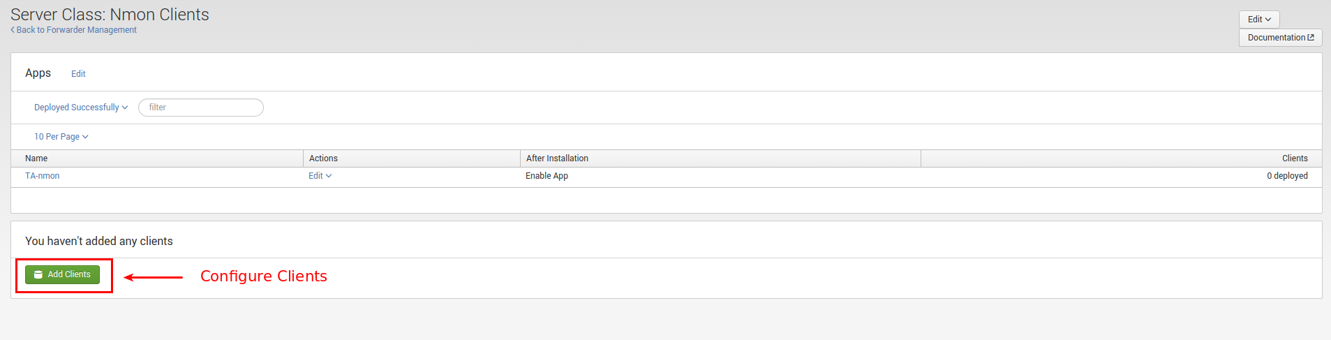Open the Edit actions menu for TA-nmon

coord(320,176)
